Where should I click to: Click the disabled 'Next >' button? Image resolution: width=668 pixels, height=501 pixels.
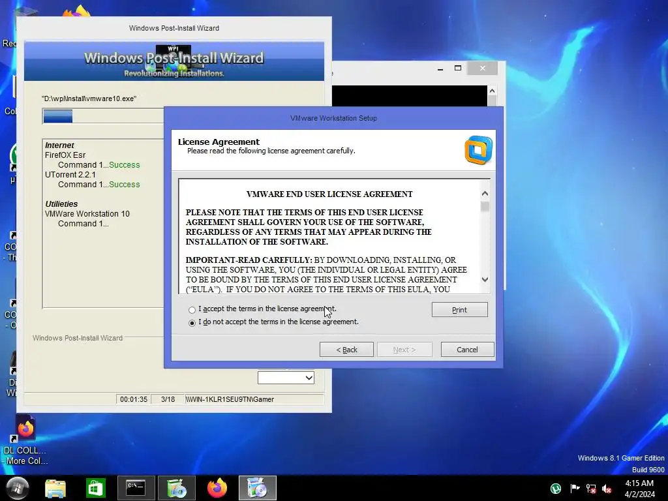click(404, 350)
